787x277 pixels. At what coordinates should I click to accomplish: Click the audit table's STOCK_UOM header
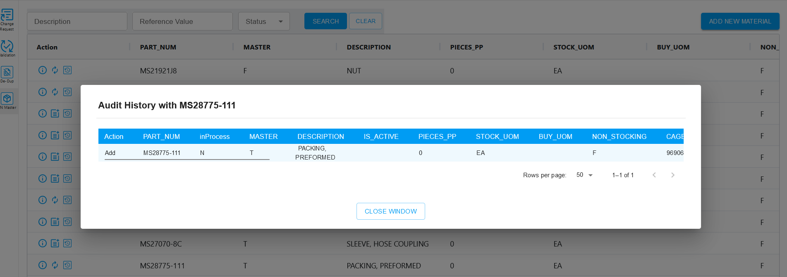point(497,136)
